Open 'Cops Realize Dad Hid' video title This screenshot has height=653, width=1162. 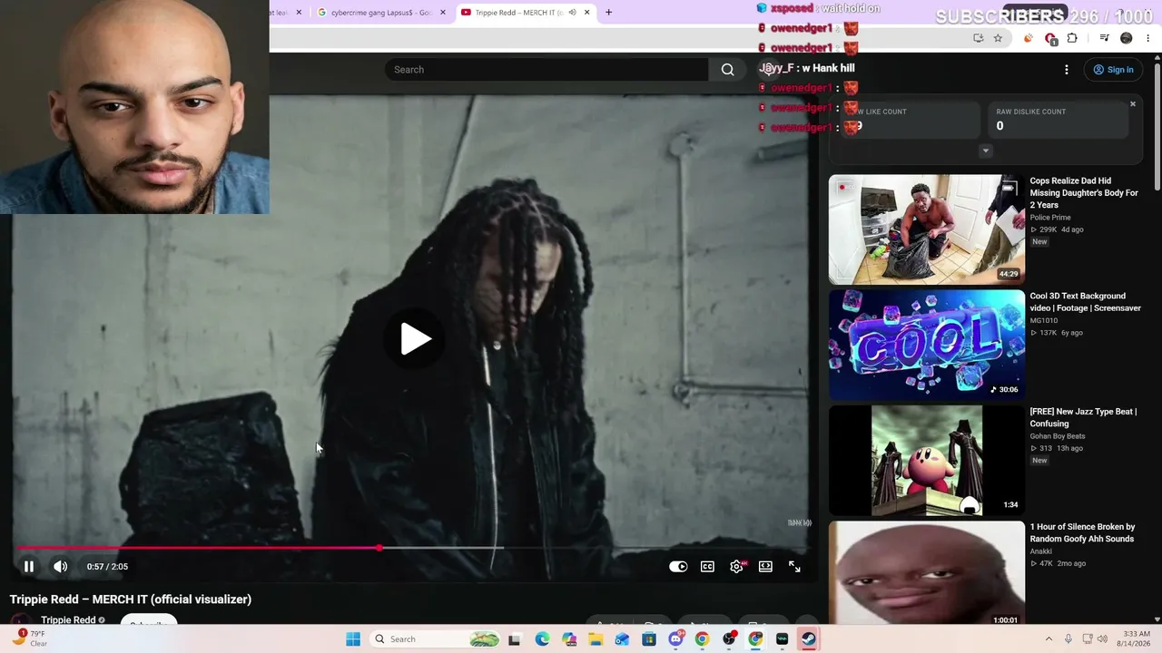(x=1084, y=193)
